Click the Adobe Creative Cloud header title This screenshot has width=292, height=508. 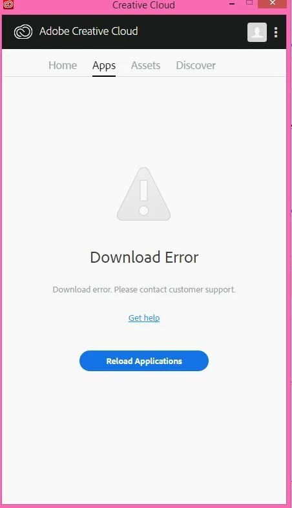click(89, 31)
